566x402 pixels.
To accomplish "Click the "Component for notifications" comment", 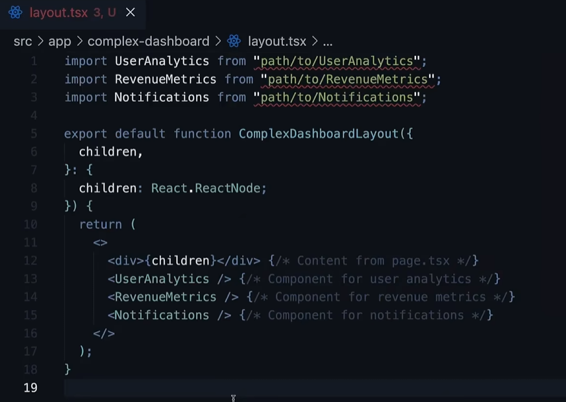I will (366, 316).
